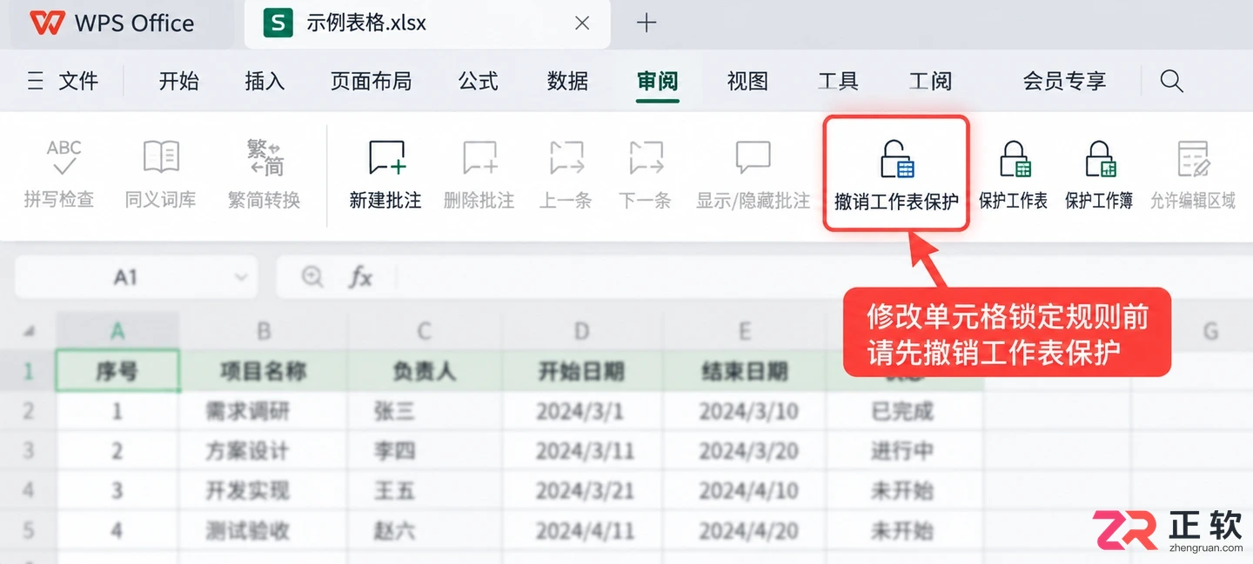Go to next comment 下一条
Image resolution: width=1253 pixels, height=564 pixels.
[x=646, y=175]
